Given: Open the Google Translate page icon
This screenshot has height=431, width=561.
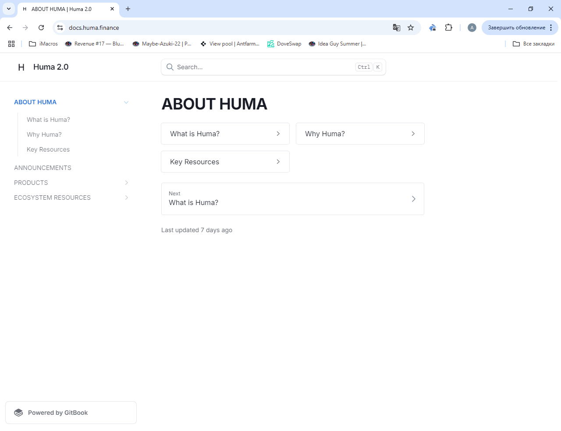Looking at the screenshot, I should 397,28.
